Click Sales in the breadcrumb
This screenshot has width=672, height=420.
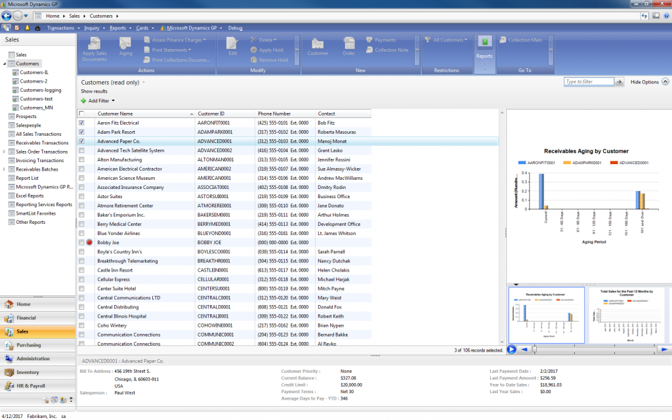pyautogui.click(x=74, y=16)
